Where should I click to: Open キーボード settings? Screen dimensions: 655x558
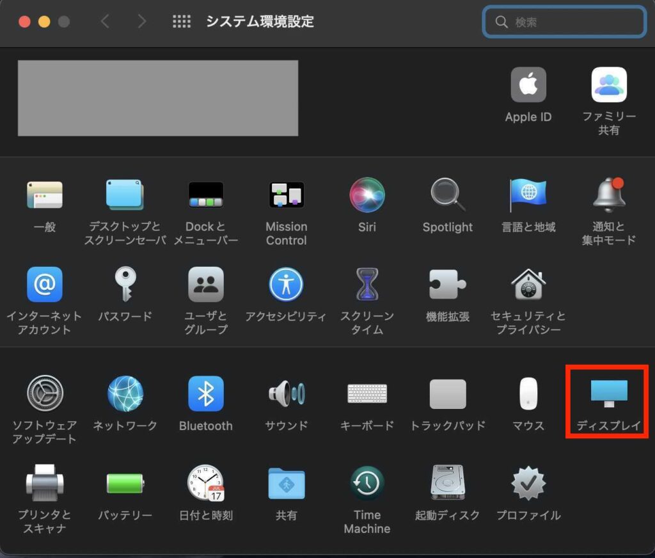pyautogui.click(x=367, y=394)
